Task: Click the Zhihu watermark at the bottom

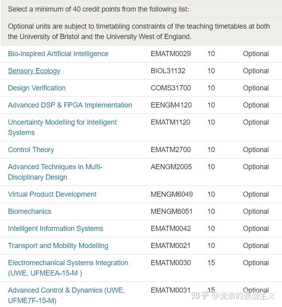Action: 233,295
